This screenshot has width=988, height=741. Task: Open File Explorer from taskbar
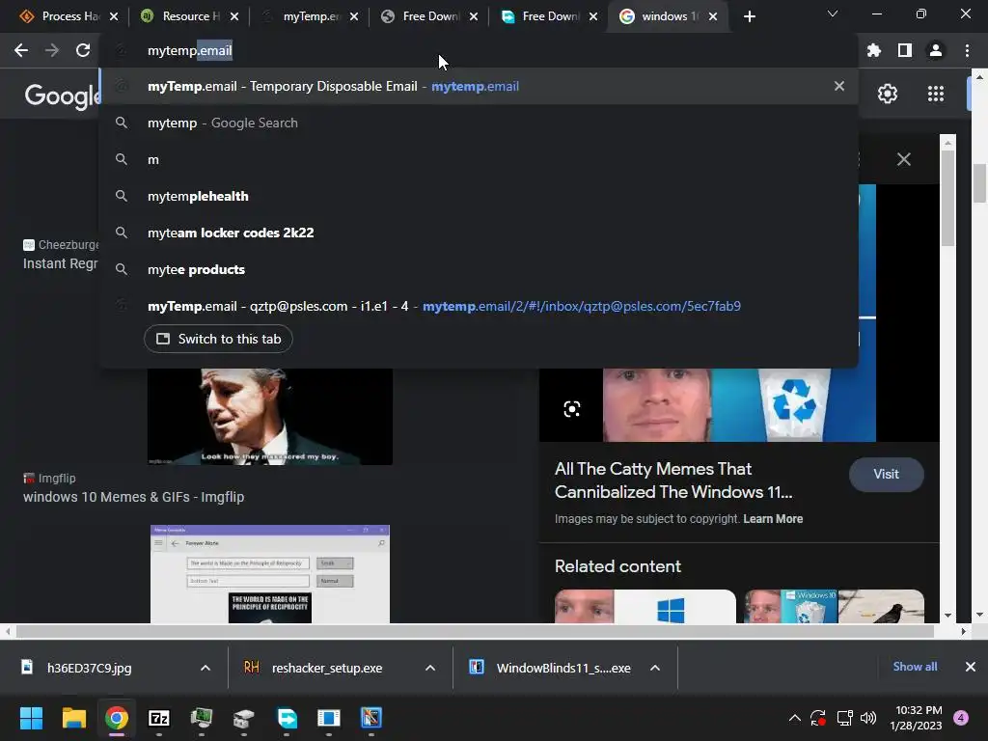(73, 718)
